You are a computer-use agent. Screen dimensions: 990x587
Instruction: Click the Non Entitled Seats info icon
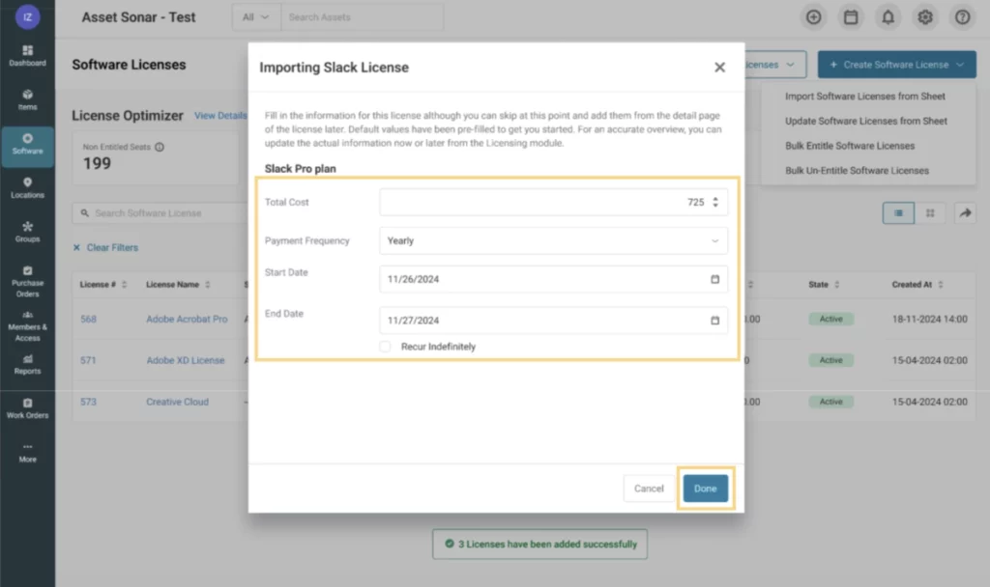tap(160, 147)
